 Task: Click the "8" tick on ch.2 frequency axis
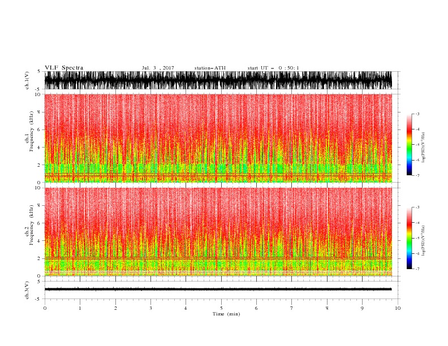39,206
